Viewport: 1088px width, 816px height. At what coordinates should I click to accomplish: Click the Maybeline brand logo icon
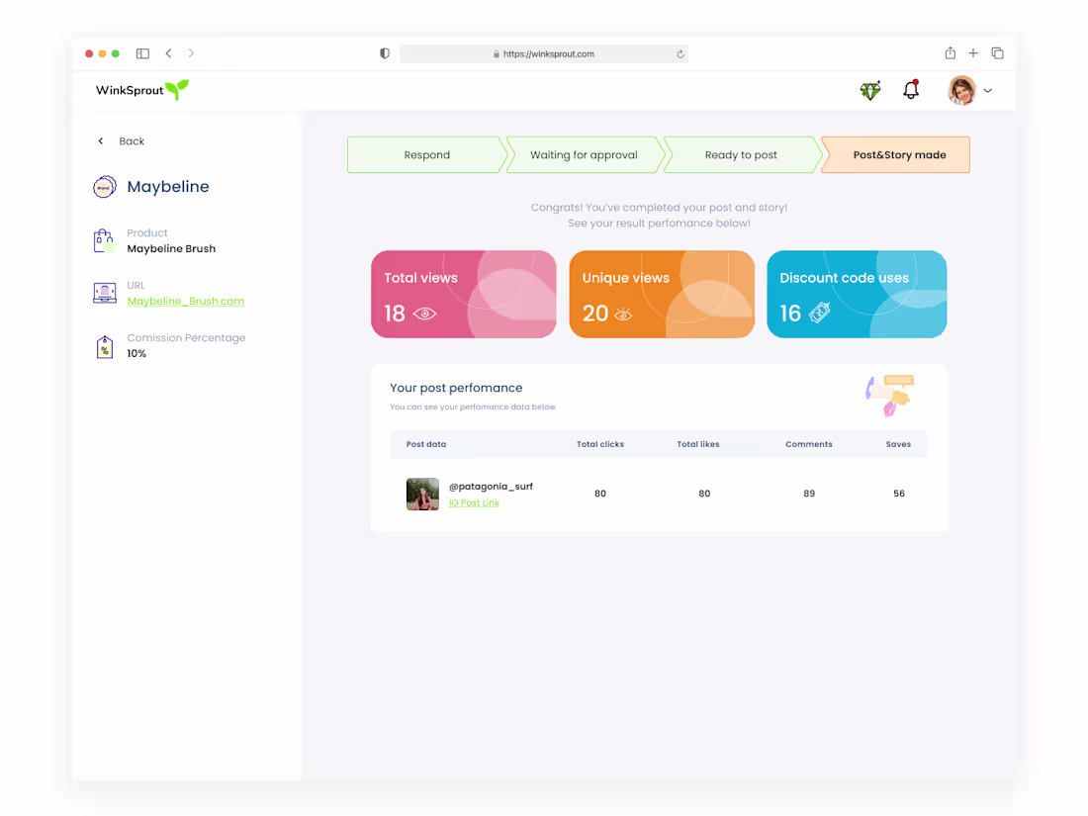(x=105, y=187)
